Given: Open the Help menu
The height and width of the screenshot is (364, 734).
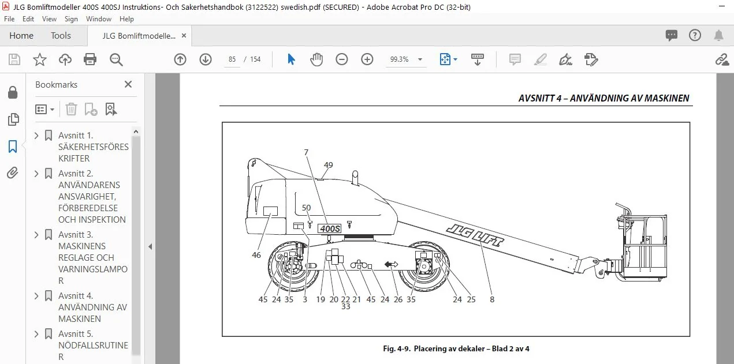Looking at the screenshot, I should [126, 19].
